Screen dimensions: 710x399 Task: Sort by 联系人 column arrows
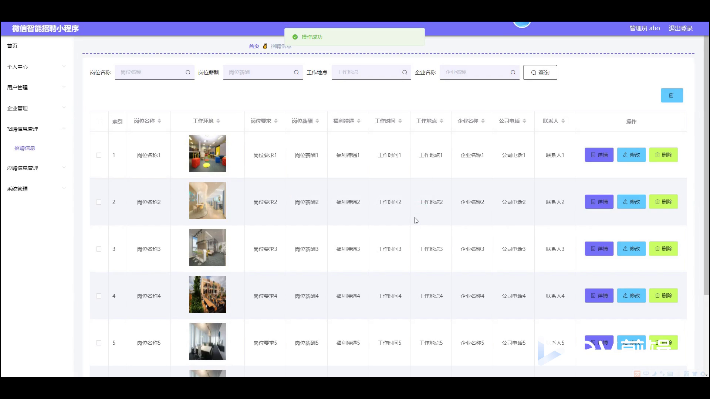tap(563, 121)
